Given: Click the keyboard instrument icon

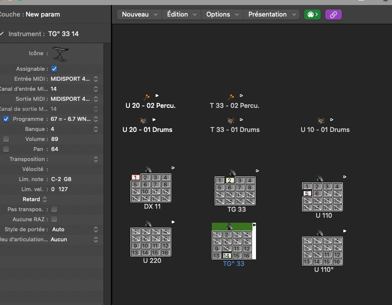Looking at the screenshot, I should coord(60,54).
